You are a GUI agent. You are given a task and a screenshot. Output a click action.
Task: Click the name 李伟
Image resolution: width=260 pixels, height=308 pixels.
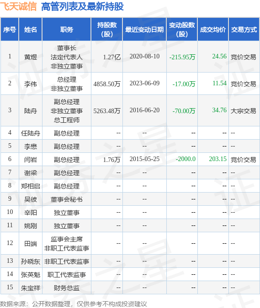31,84
